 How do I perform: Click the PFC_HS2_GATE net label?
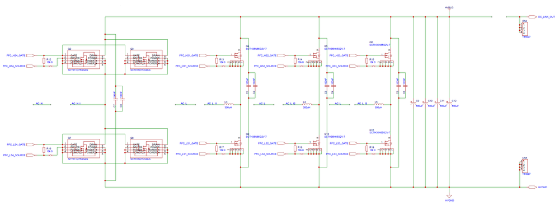point(267,55)
